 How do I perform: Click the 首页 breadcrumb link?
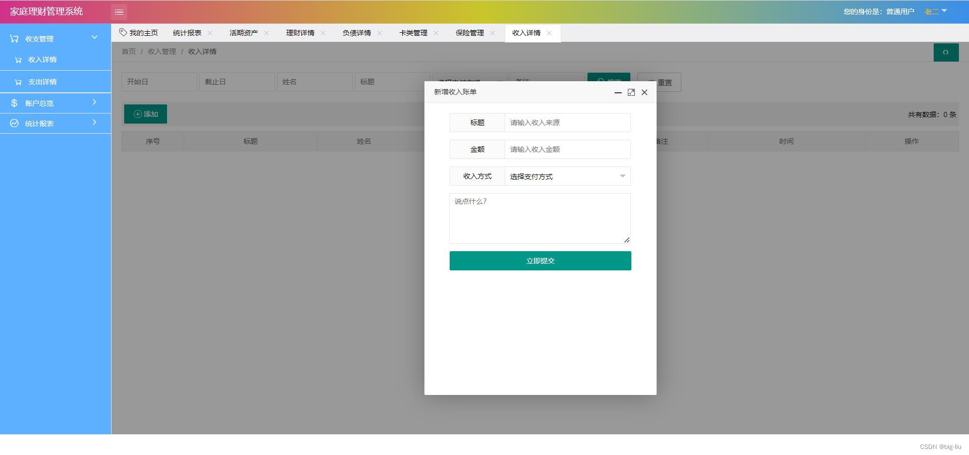(x=129, y=51)
